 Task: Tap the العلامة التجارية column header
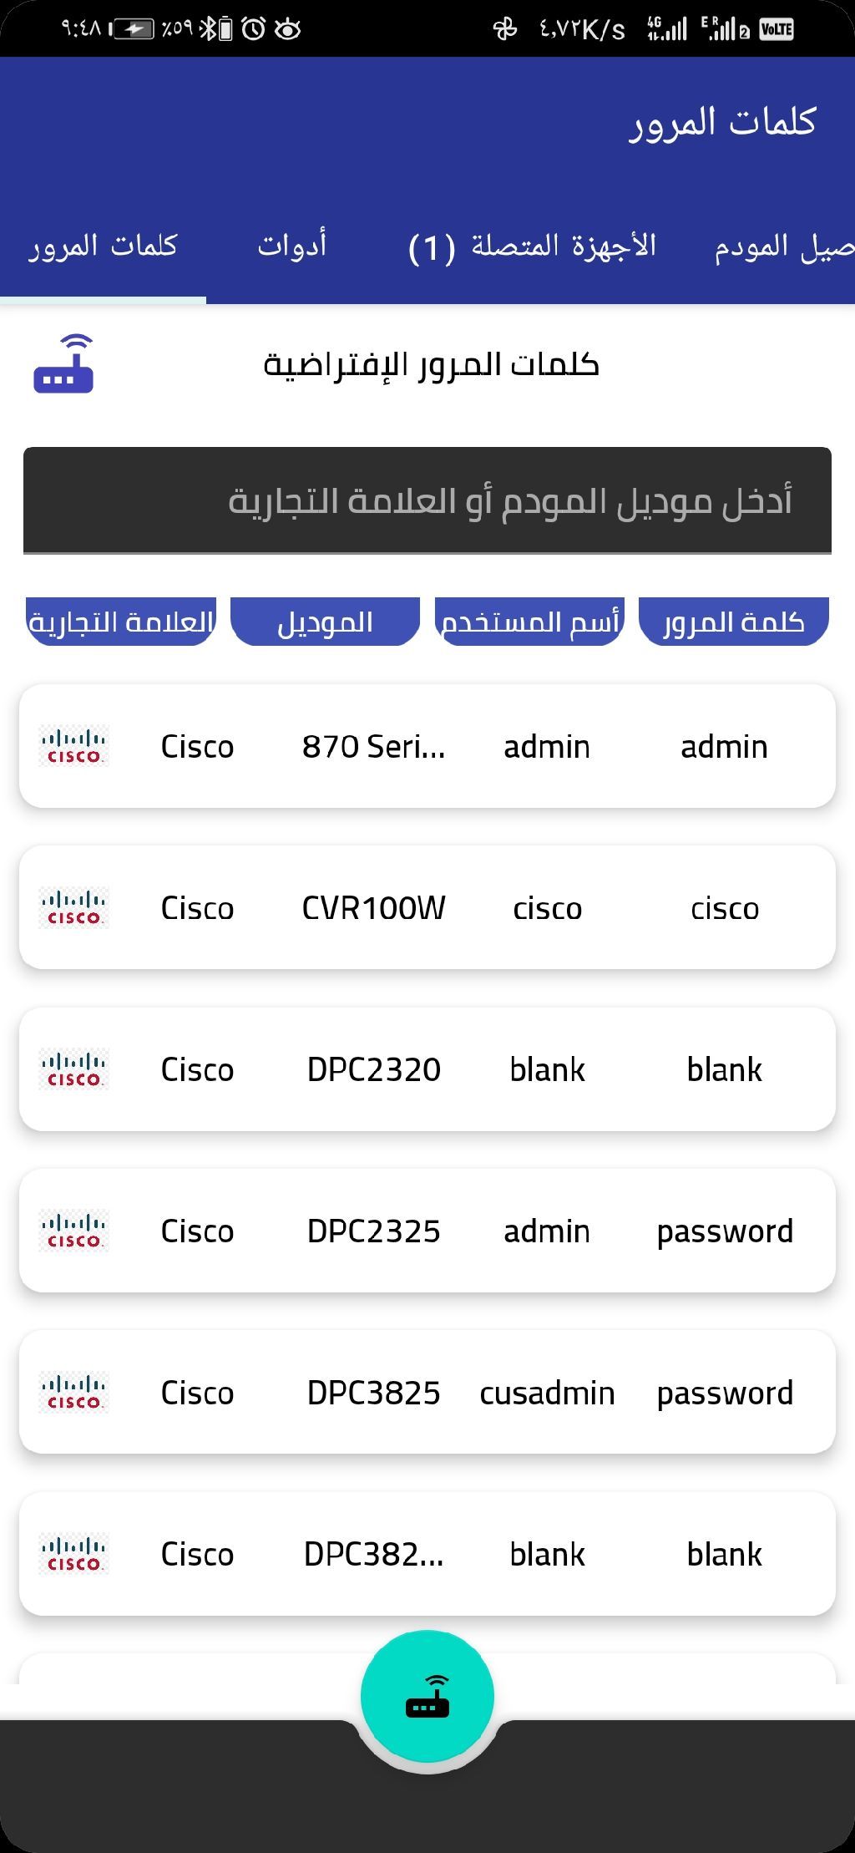tap(122, 622)
